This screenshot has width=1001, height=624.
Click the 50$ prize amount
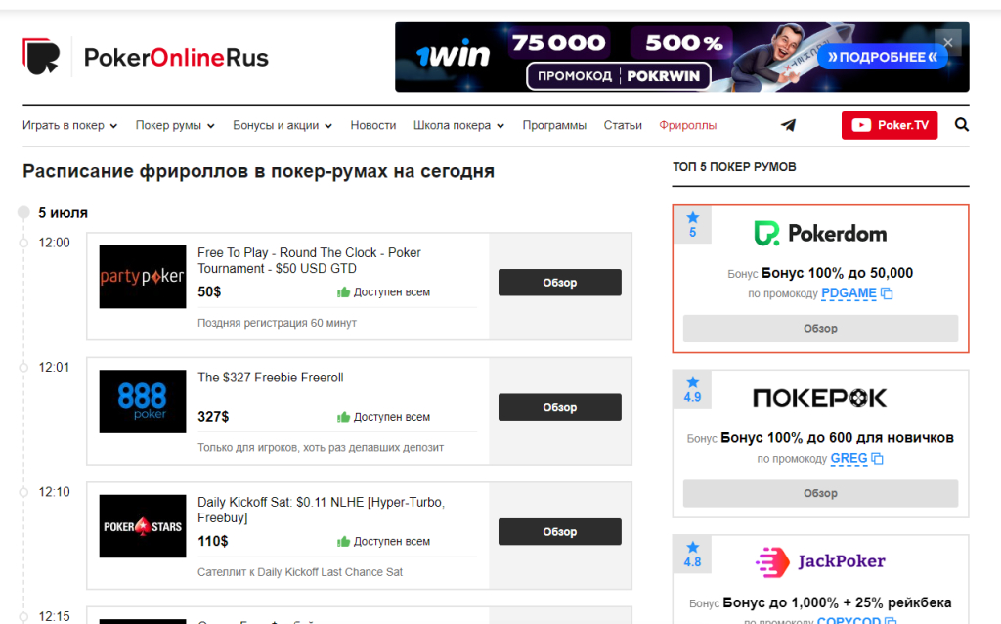coord(209,291)
